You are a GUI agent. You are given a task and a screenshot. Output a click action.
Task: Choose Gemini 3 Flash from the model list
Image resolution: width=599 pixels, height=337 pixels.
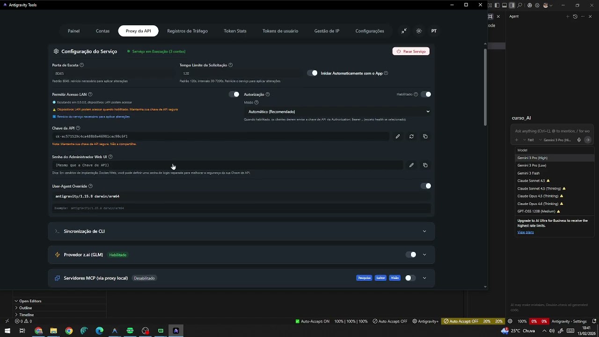[555, 173]
